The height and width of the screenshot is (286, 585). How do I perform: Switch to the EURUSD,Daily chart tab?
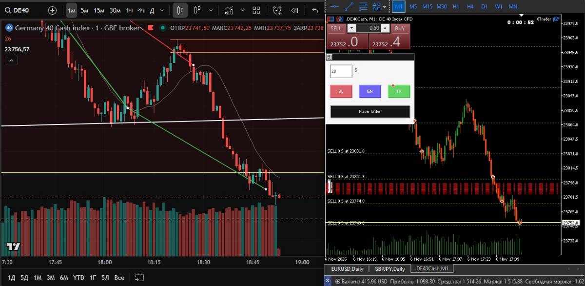(347, 269)
